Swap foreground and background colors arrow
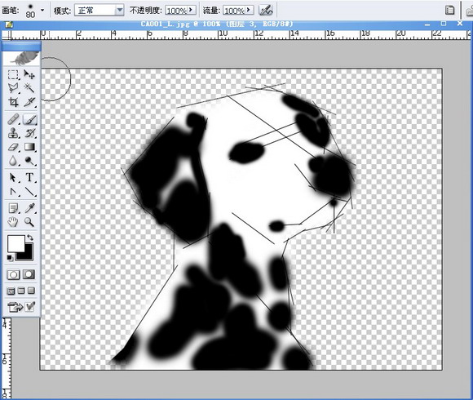This screenshot has width=473, height=400. tap(30, 238)
